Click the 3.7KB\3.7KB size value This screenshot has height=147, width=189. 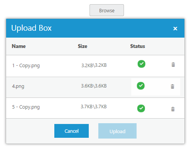click(94, 107)
